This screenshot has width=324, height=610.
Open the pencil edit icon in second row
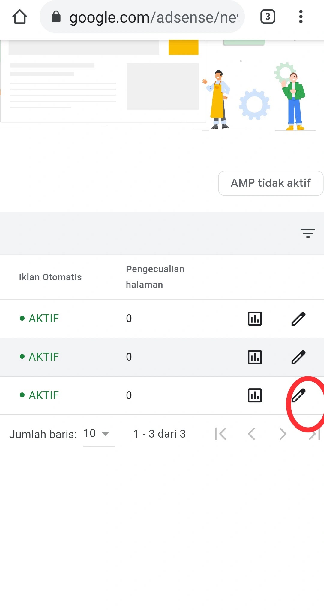click(x=298, y=357)
